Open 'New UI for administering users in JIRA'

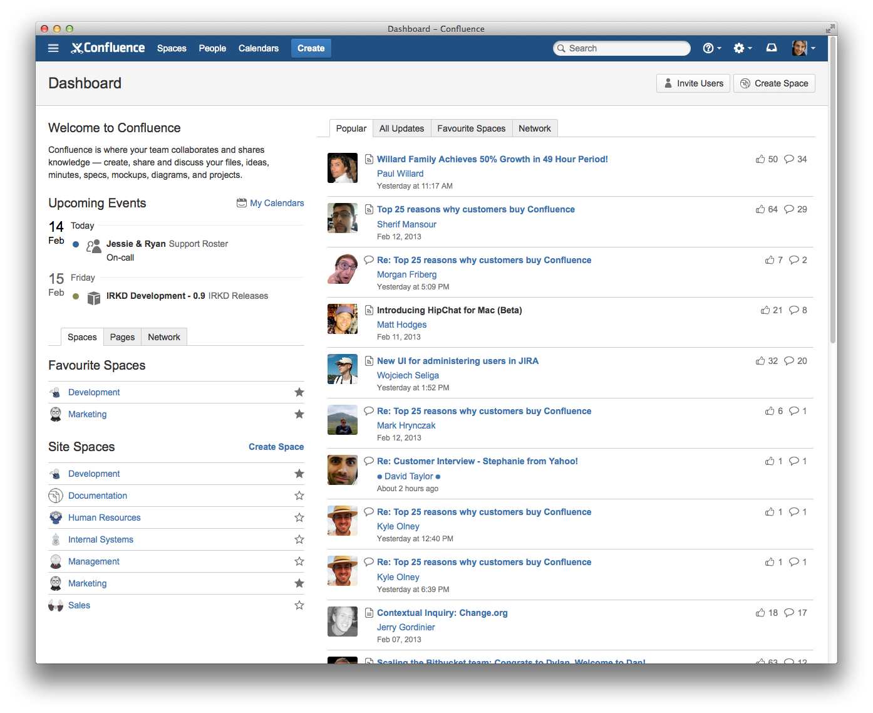pos(458,361)
